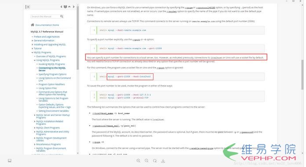Expand MySQL Administrative and Utility Programs
Screen dimensions: 306x167
point(35,132)
